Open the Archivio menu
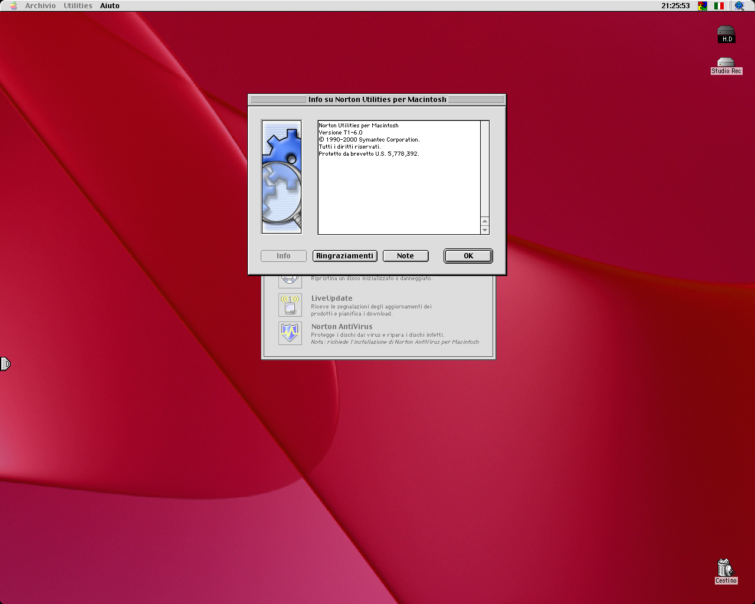Image resolution: width=755 pixels, height=604 pixels. coord(40,6)
